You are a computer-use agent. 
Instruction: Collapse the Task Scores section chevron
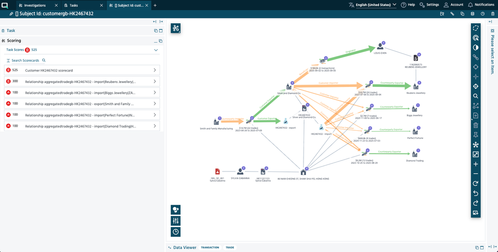(156, 50)
